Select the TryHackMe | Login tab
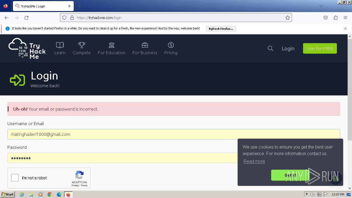The image size is (352, 198). click(x=43, y=6)
